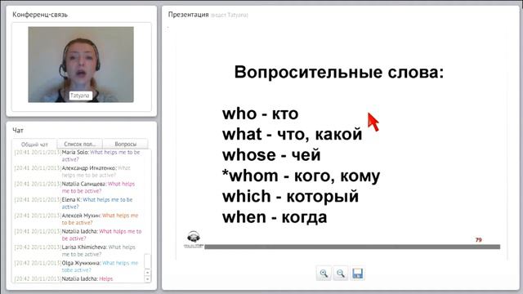Click the 'when - когда' line

[275, 217]
